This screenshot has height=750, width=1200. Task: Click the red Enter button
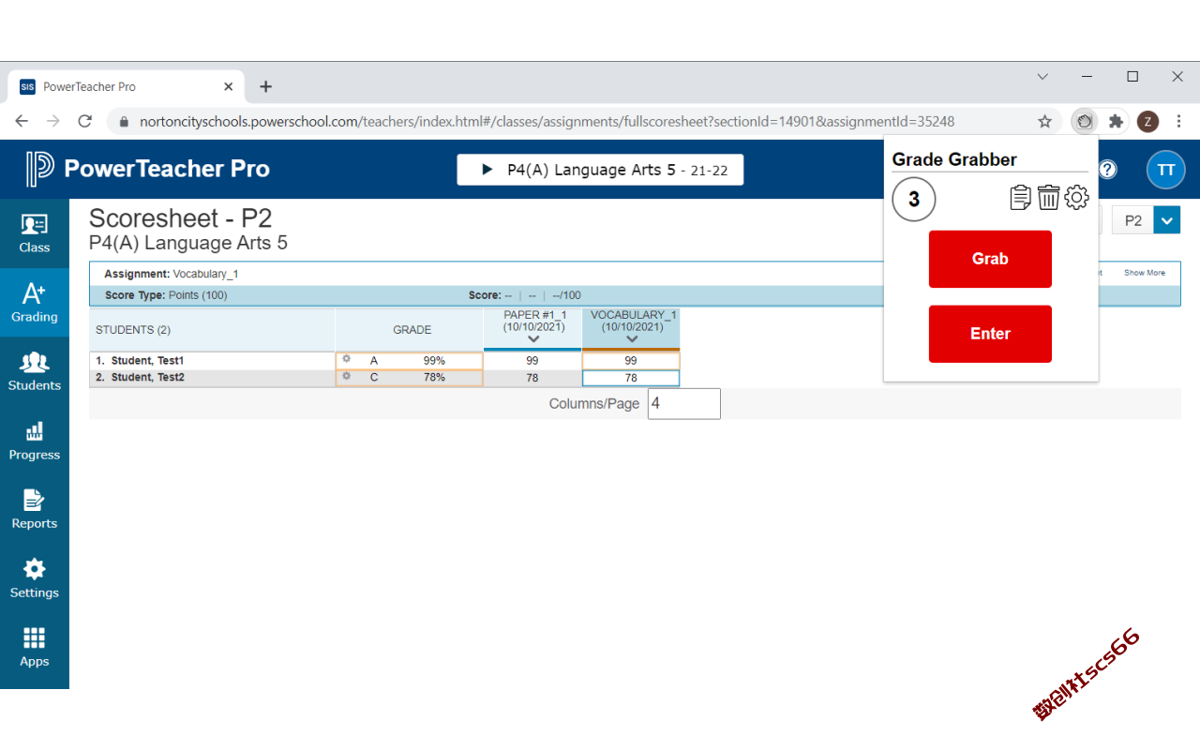(990, 334)
